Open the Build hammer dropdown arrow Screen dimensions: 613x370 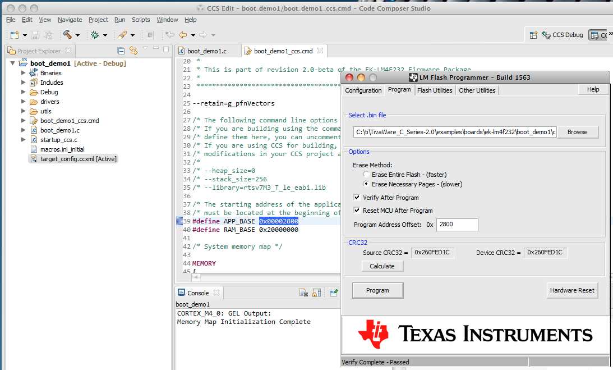point(77,35)
